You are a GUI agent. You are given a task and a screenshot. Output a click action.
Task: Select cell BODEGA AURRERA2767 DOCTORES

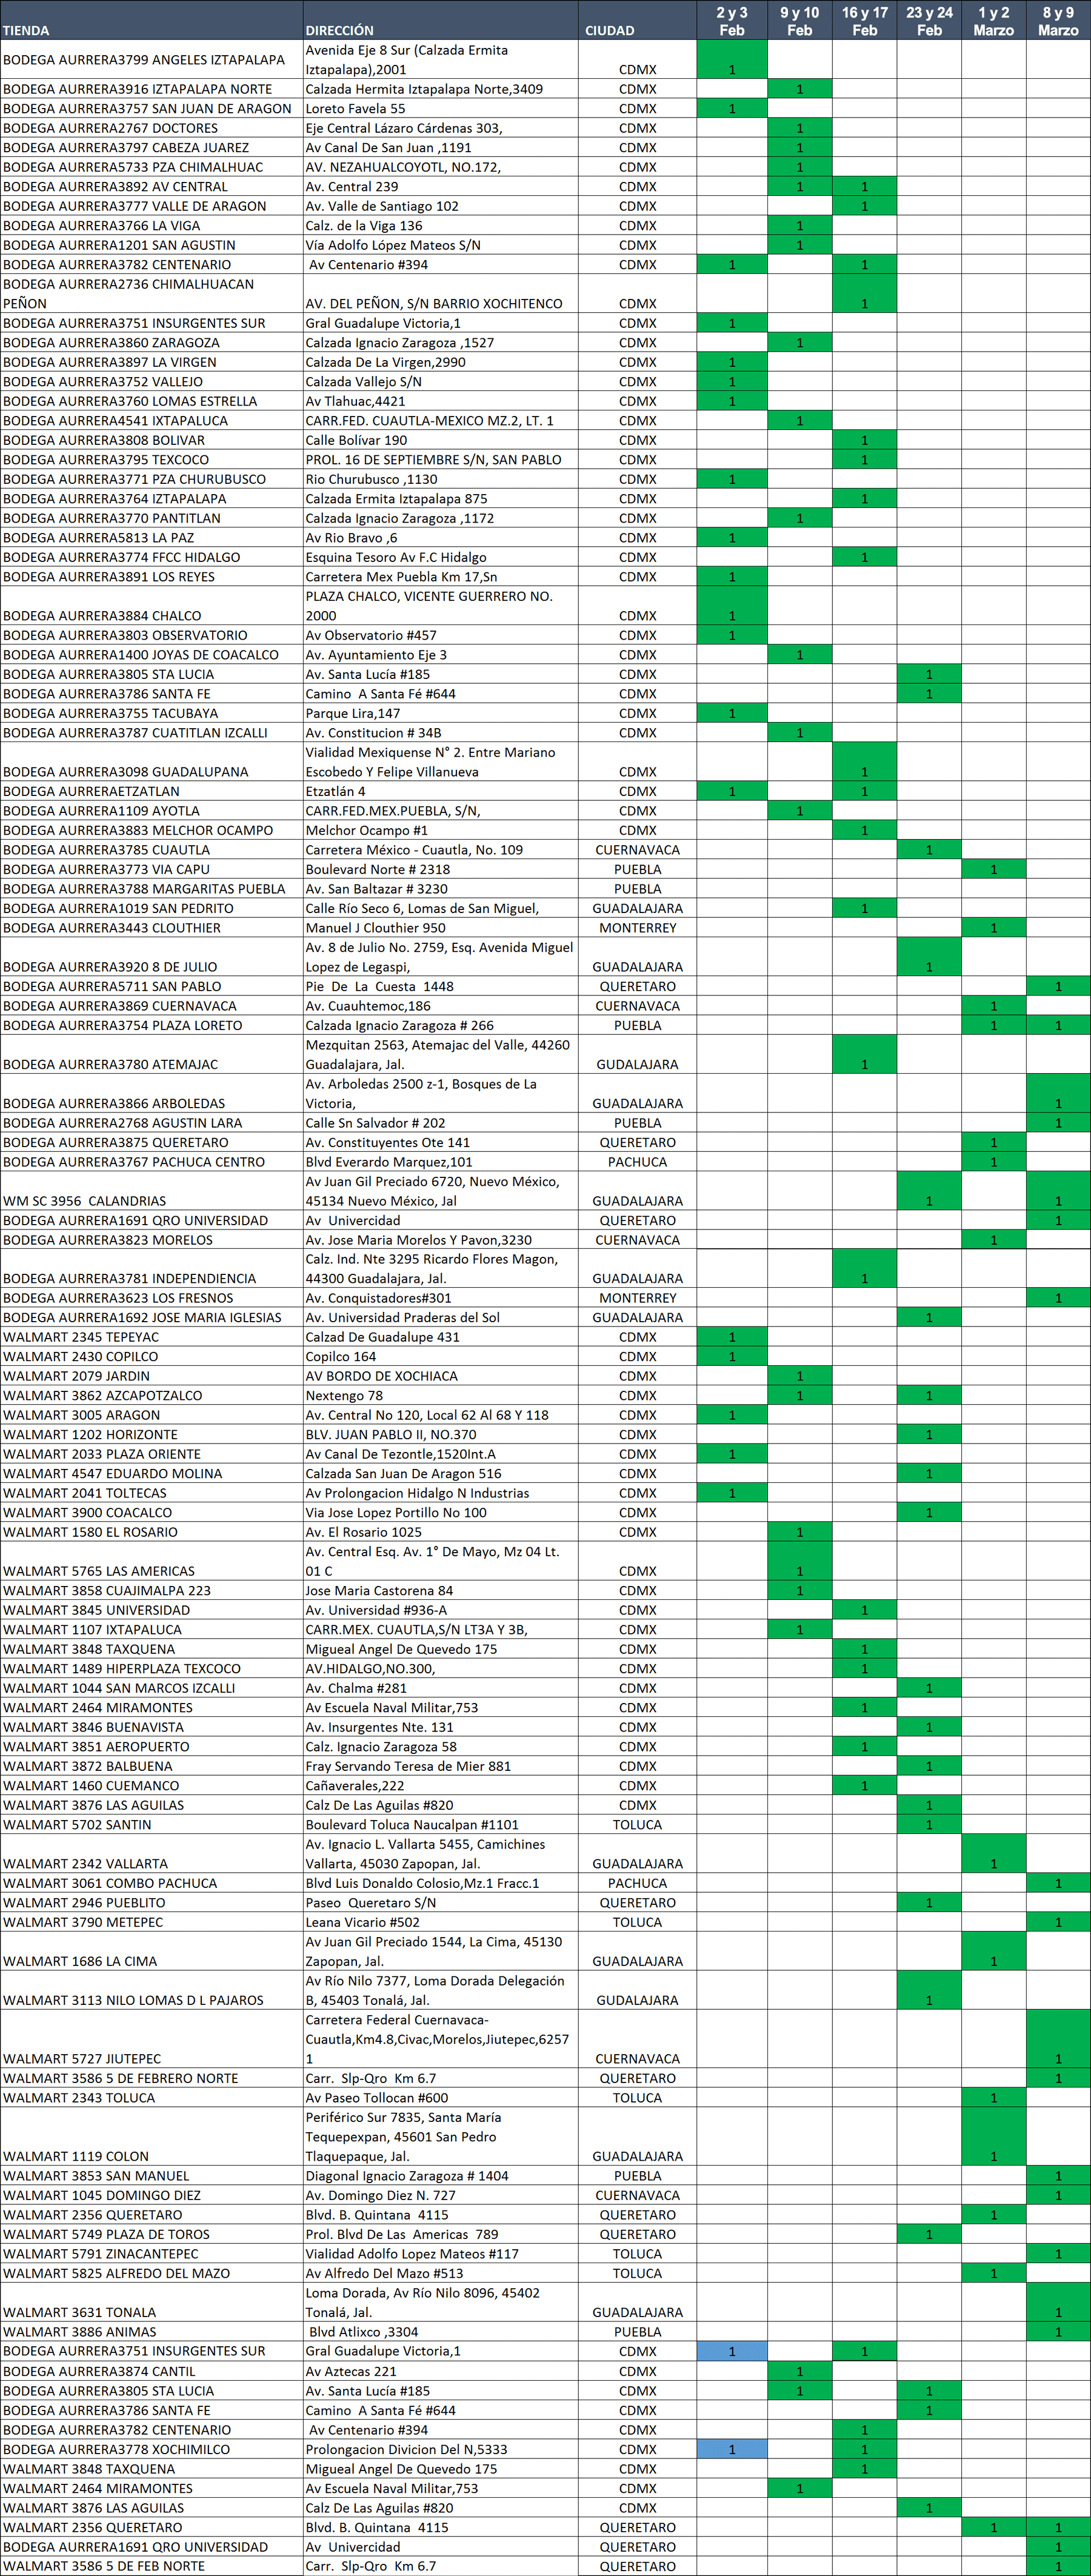tap(151, 128)
